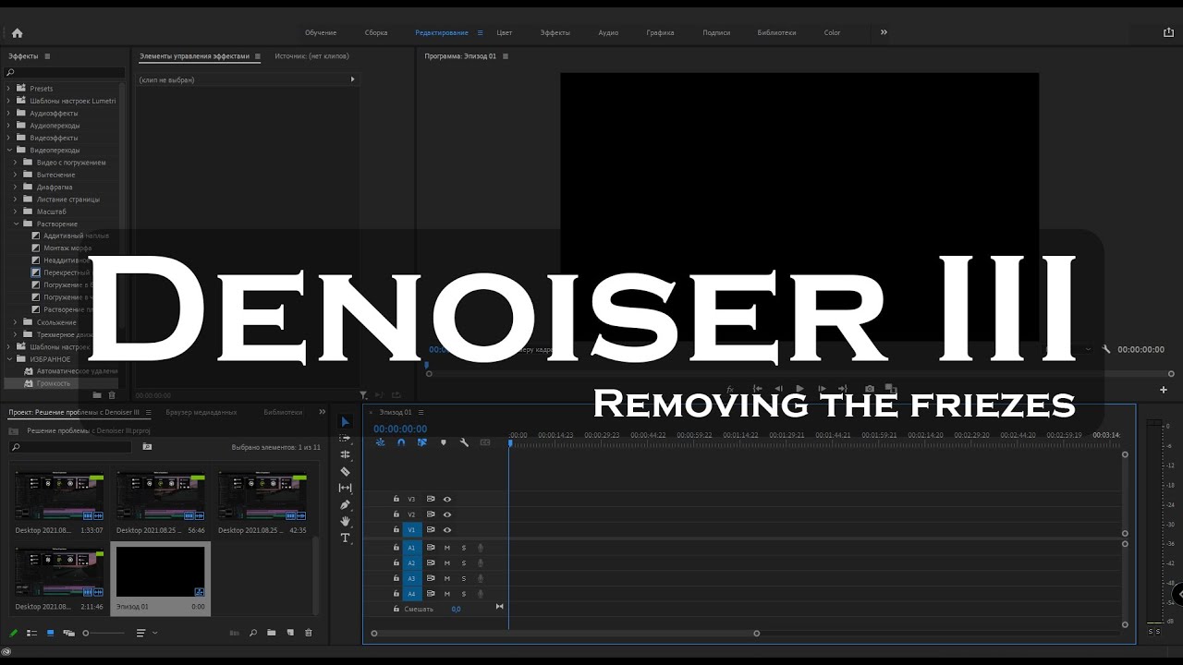Collapse Видеопереходы folder
1183x665 pixels.
(9, 150)
